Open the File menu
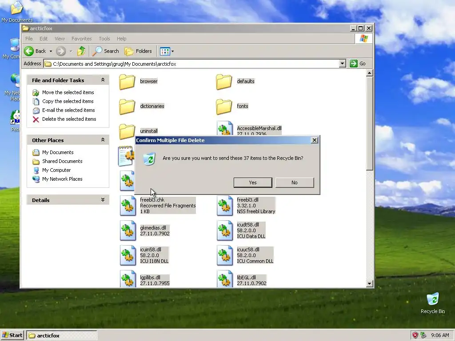 tap(29, 39)
